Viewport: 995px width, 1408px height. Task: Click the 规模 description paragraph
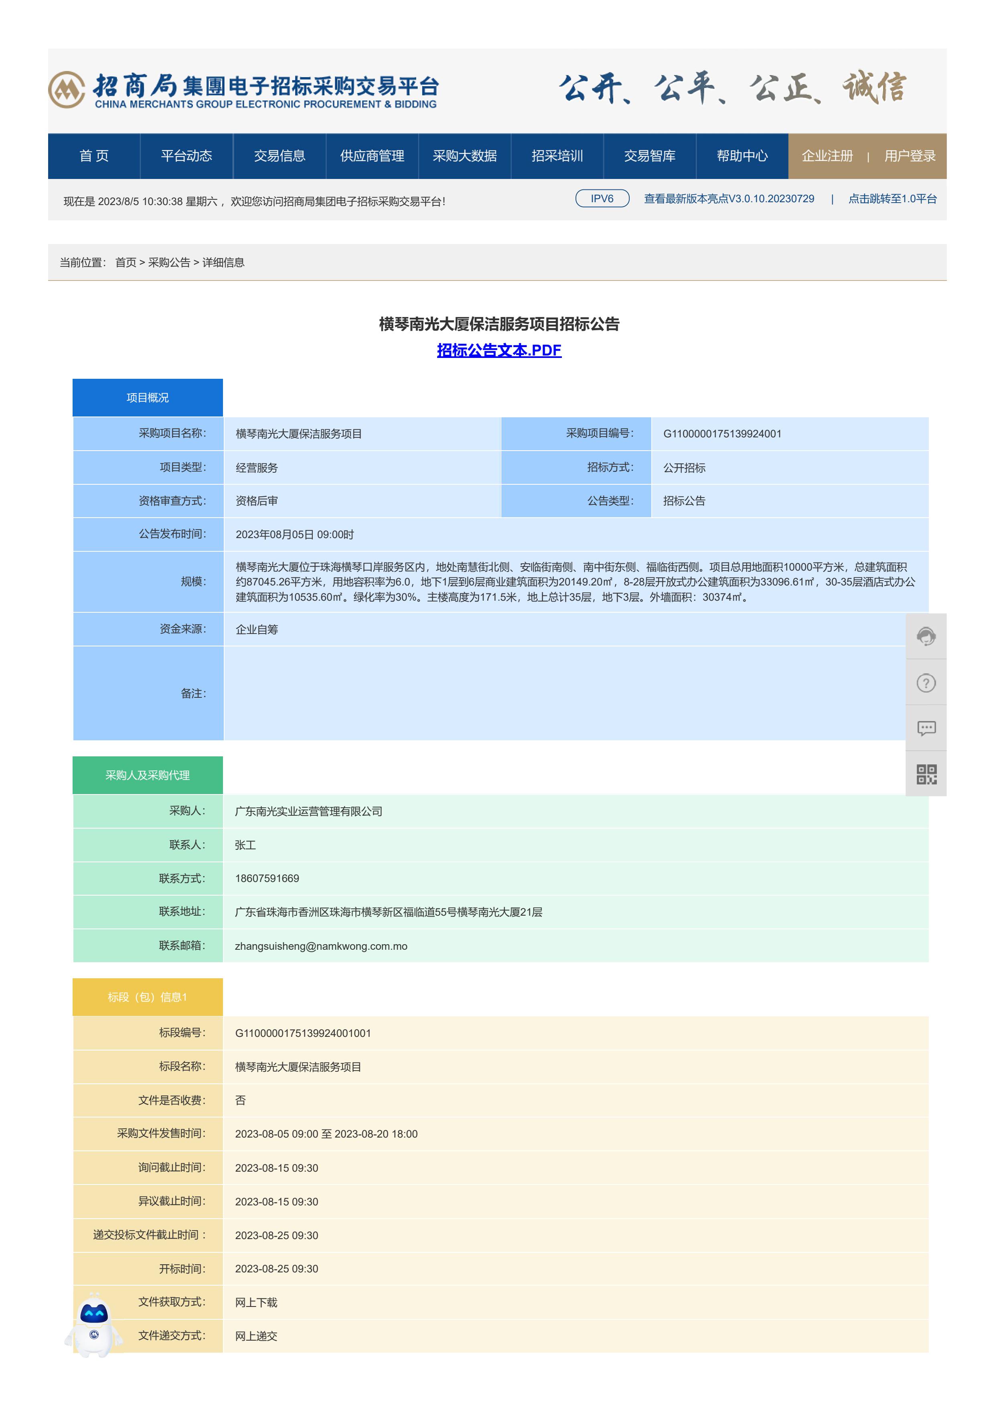575,582
